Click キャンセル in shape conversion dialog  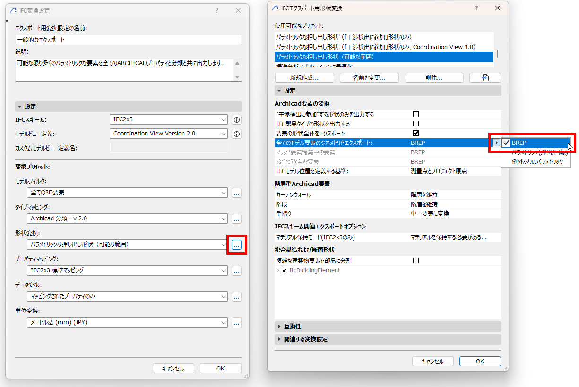tap(432, 361)
